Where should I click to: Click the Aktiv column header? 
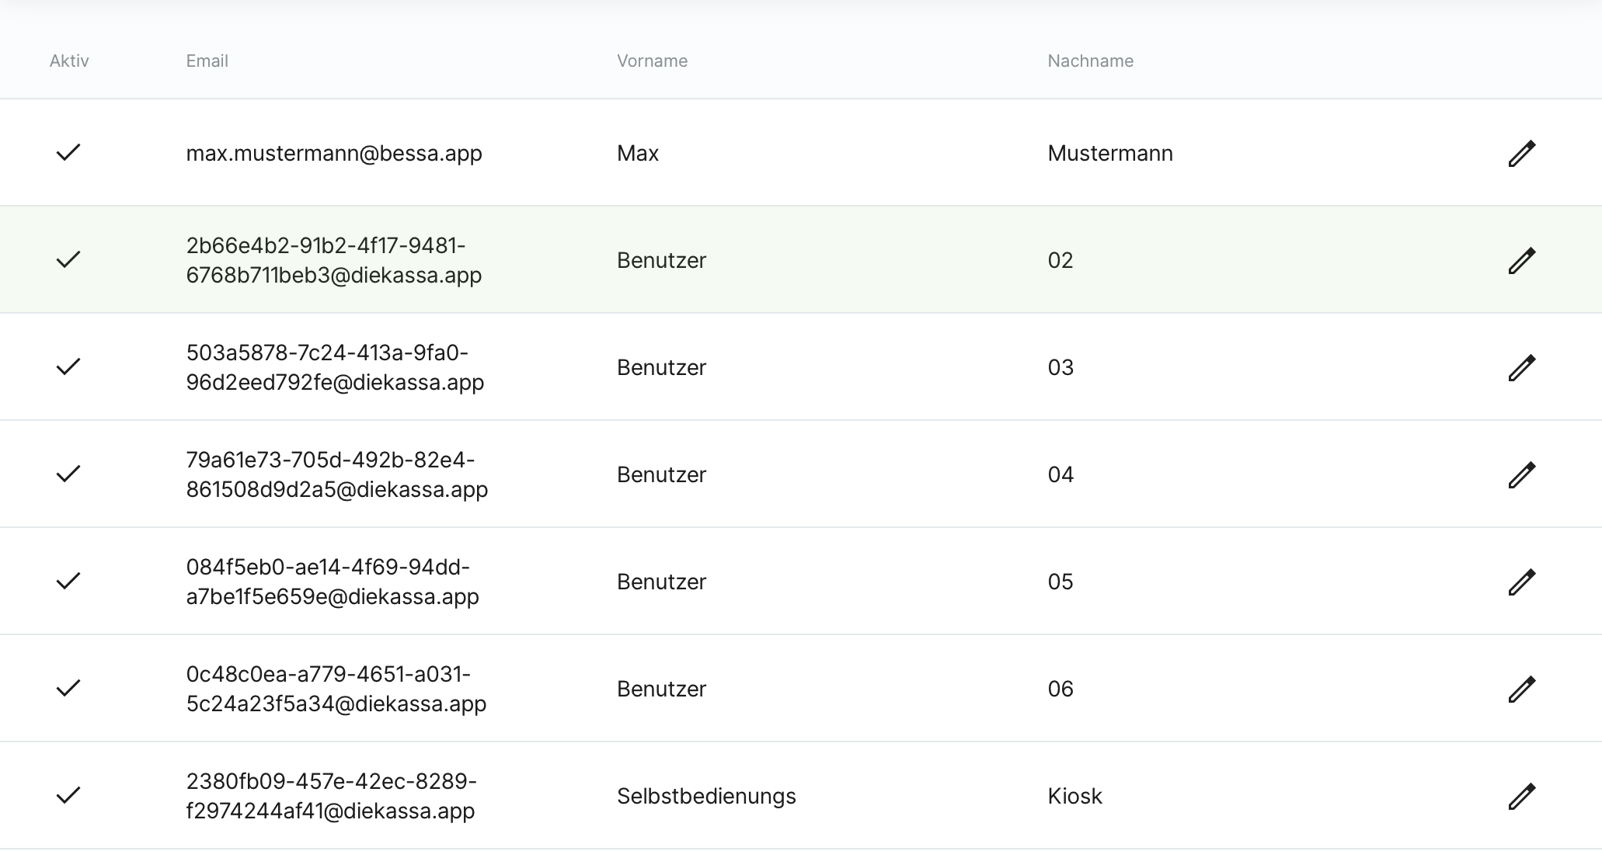coord(69,61)
